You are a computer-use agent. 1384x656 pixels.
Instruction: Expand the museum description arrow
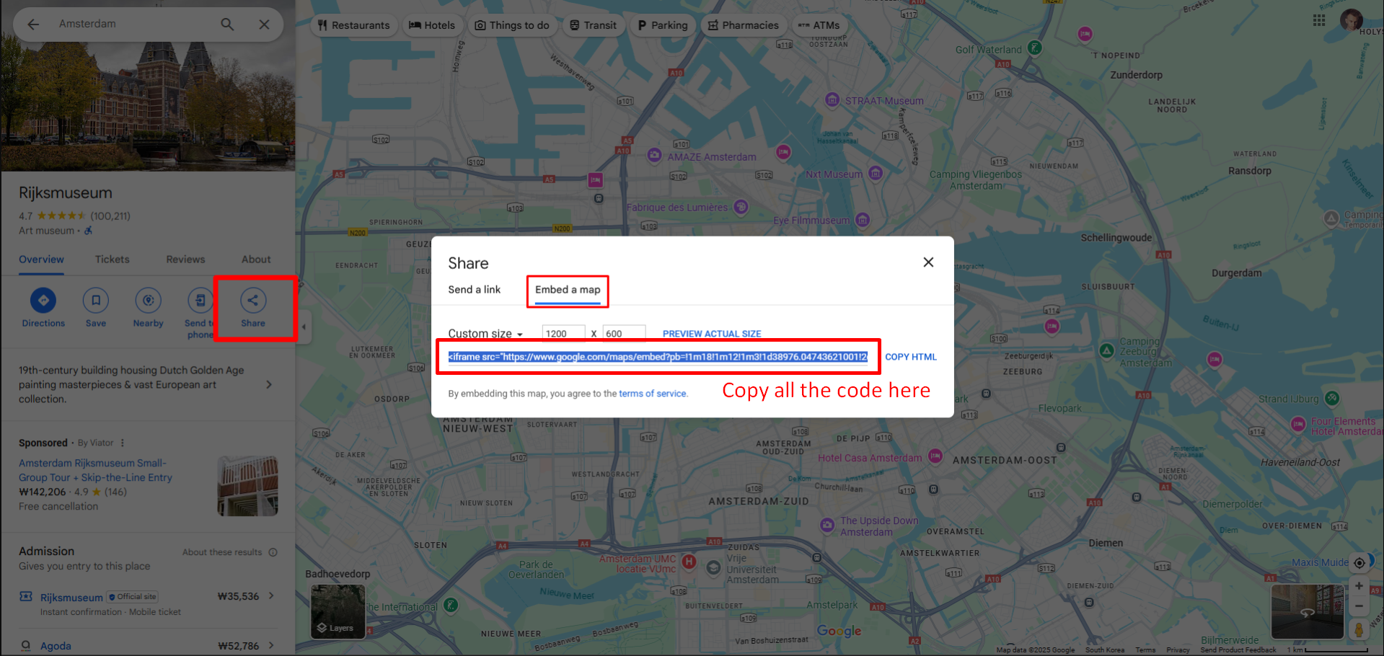point(269,385)
